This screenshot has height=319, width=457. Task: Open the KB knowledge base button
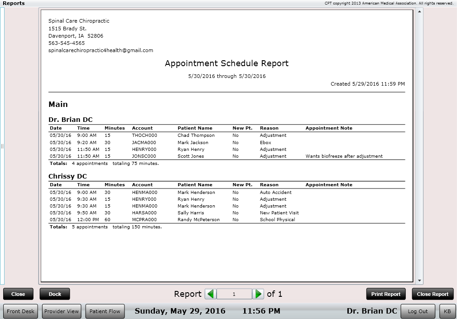(447, 311)
